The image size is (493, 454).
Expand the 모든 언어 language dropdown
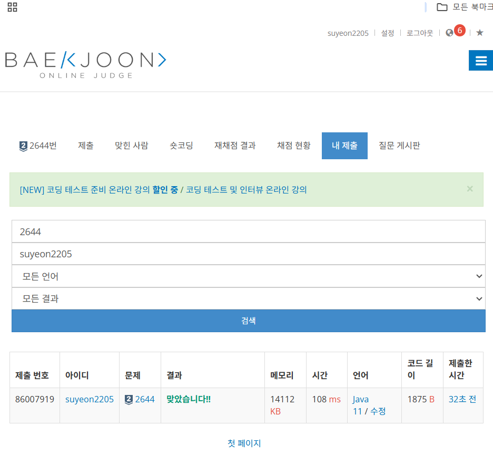249,276
